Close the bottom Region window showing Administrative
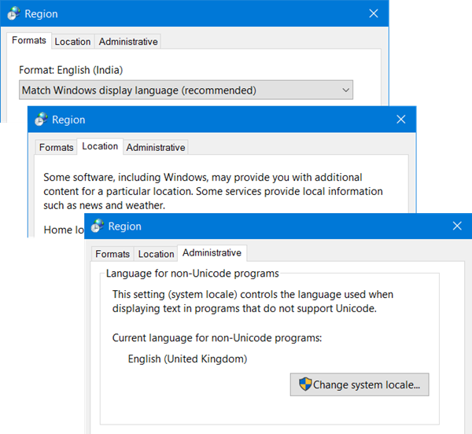 [x=457, y=226]
